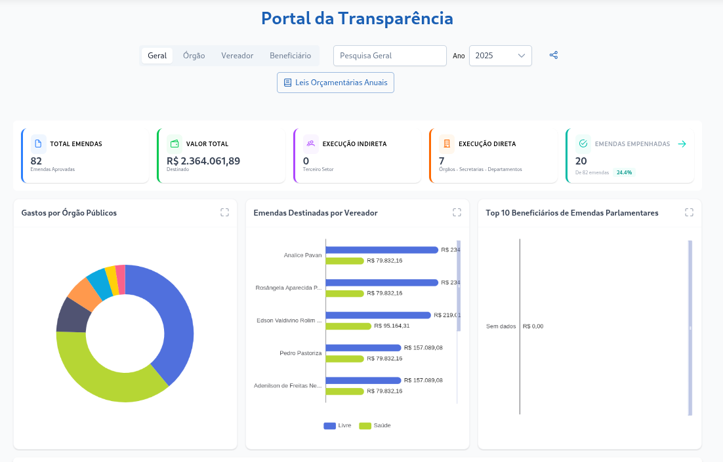Click the pink donut segment
This screenshot has width=723, height=462.
(x=121, y=279)
